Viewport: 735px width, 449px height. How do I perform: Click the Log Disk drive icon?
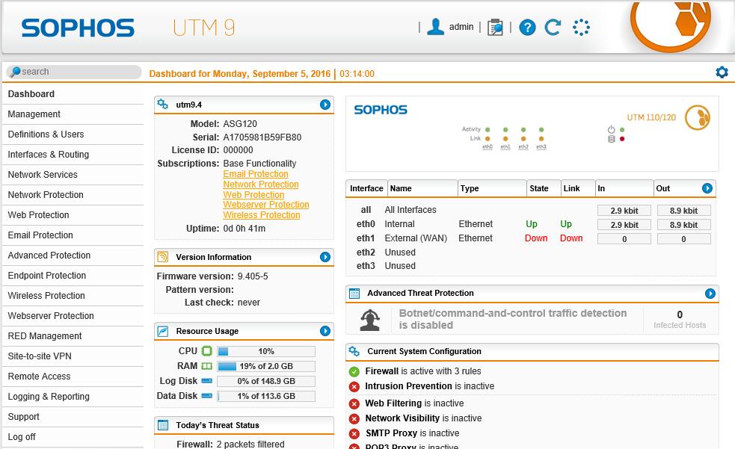(x=206, y=381)
